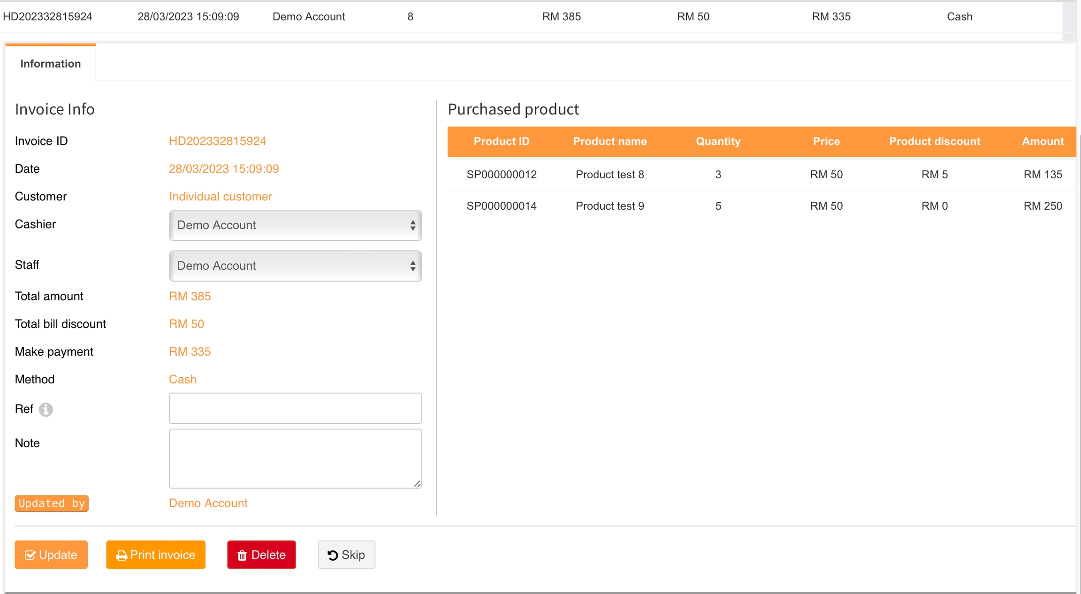Click the Ref info icon
The image size is (1081, 594).
pyautogui.click(x=46, y=410)
